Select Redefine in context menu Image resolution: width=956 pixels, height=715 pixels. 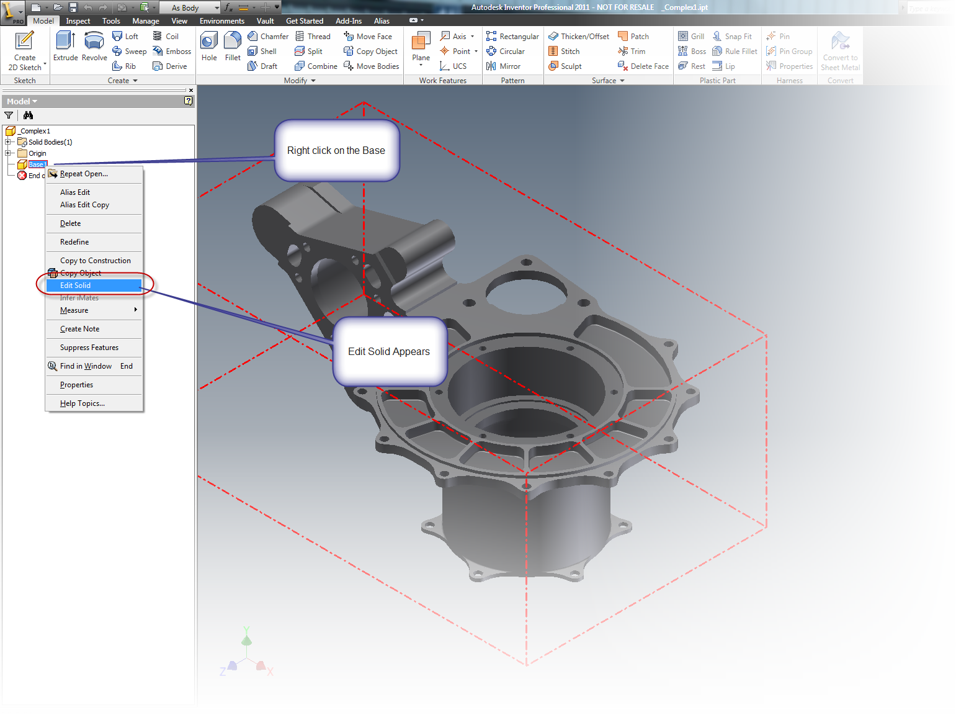tap(94, 242)
